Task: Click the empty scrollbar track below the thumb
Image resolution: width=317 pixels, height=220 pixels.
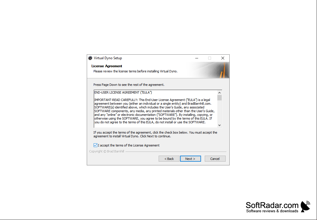Action: coord(219,112)
